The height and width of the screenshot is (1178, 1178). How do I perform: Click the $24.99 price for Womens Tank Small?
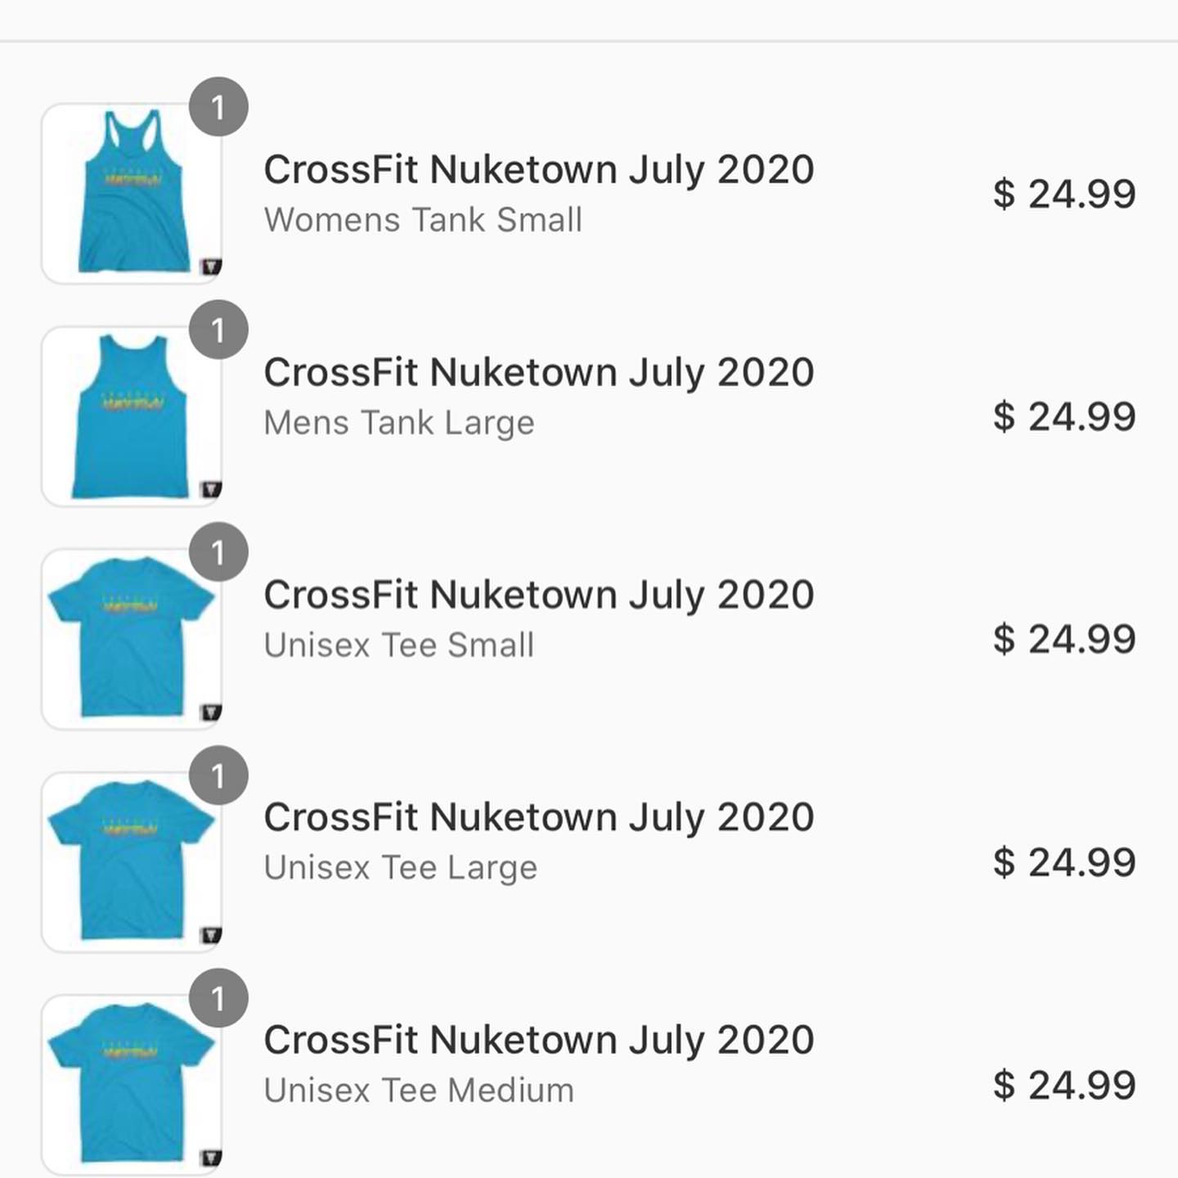pos(1063,195)
